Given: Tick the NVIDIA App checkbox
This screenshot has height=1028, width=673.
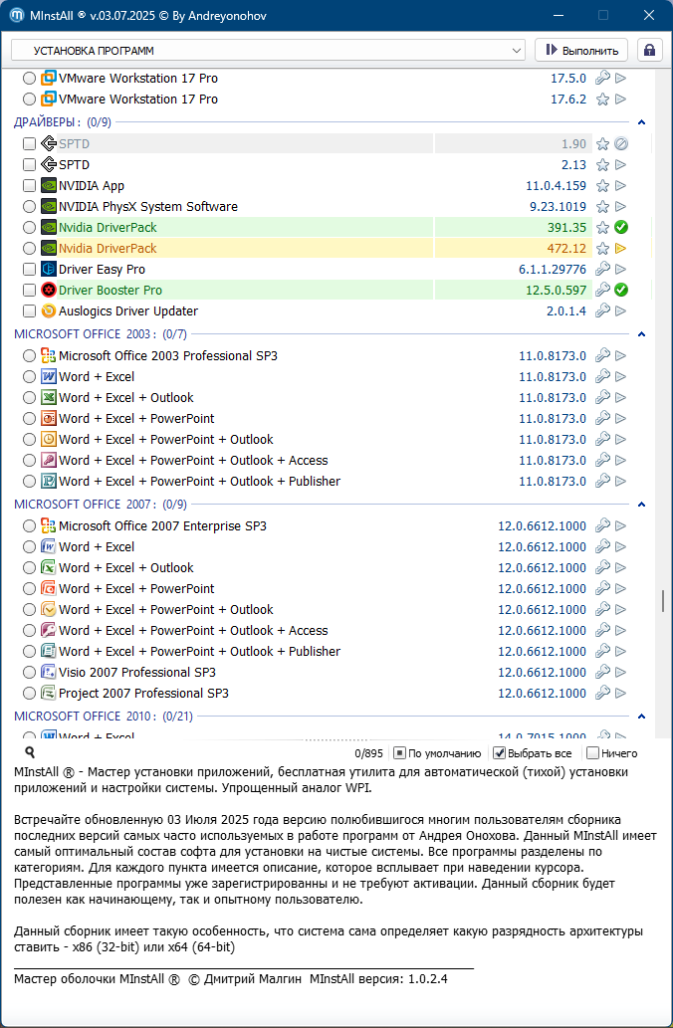Looking at the screenshot, I should click(x=29, y=185).
